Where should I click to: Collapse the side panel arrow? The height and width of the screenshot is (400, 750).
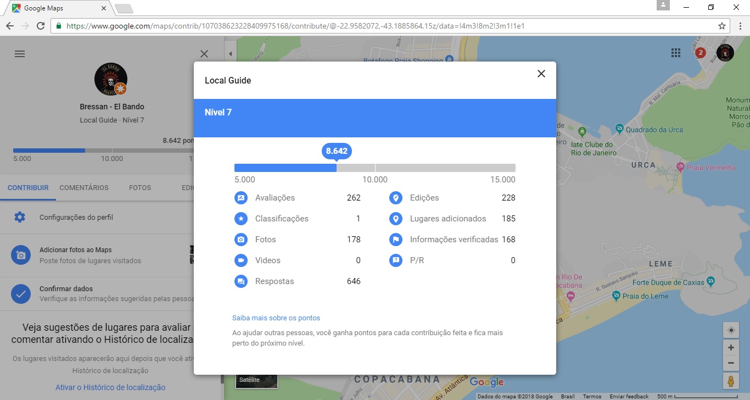coord(230,54)
